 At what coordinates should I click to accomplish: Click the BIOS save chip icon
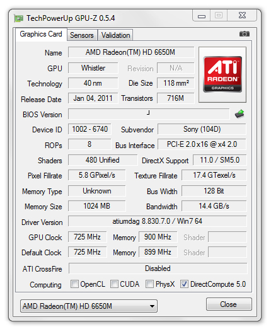click(x=239, y=114)
